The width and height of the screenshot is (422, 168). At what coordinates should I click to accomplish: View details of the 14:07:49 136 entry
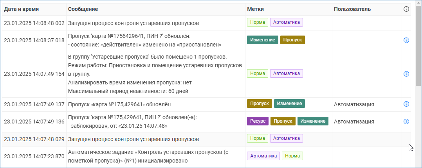pyautogui.click(x=406, y=122)
